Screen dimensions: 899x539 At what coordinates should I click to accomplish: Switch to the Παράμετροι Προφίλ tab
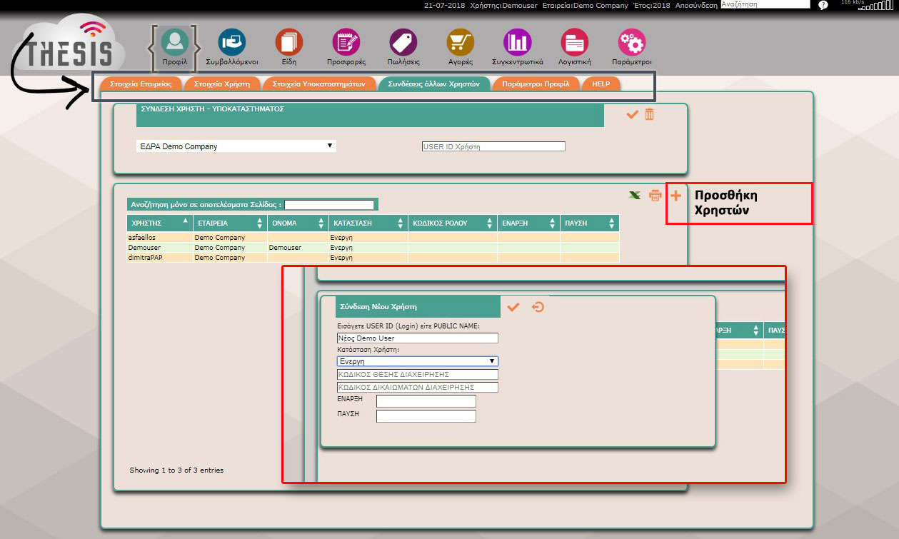(x=536, y=84)
